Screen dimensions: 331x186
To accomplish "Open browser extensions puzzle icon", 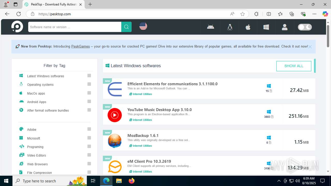I will coord(256,14).
